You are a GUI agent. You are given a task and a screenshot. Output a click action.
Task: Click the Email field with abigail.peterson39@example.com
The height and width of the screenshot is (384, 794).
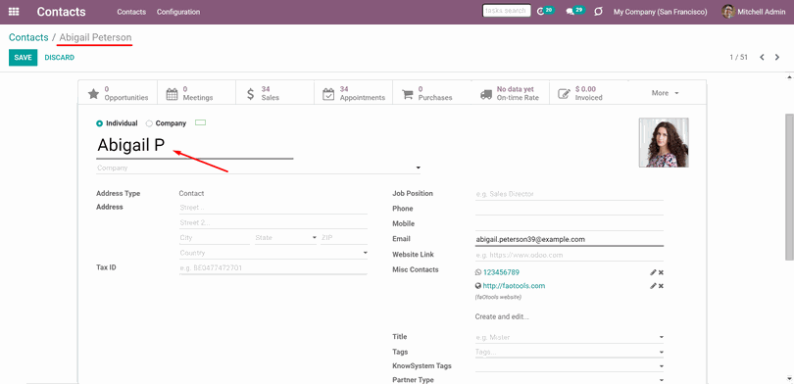[570, 239]
